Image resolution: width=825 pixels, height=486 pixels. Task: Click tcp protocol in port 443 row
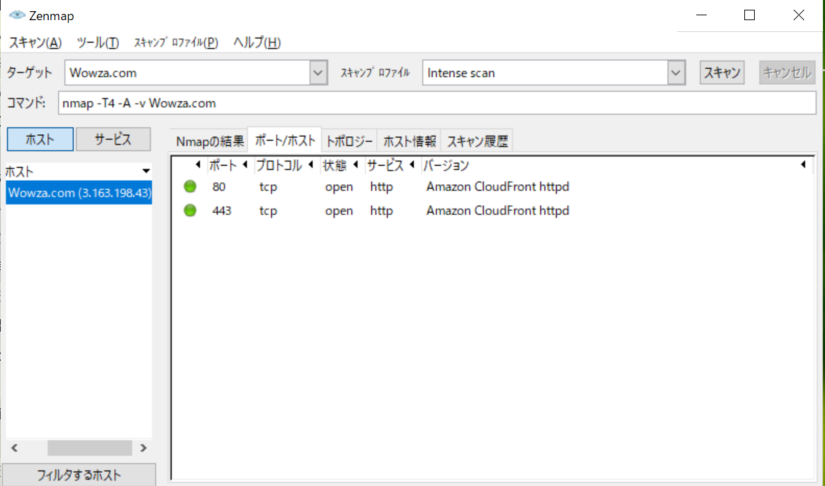click(269, 211)
